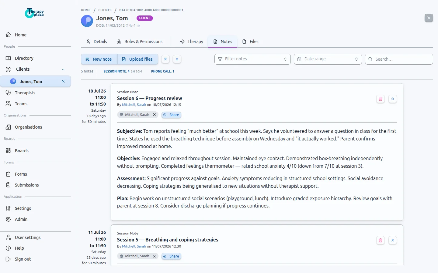Delete the Session 5 Breathing note
Image resolution: width=438 pixels, height=273 pixels.
point(381,240)
